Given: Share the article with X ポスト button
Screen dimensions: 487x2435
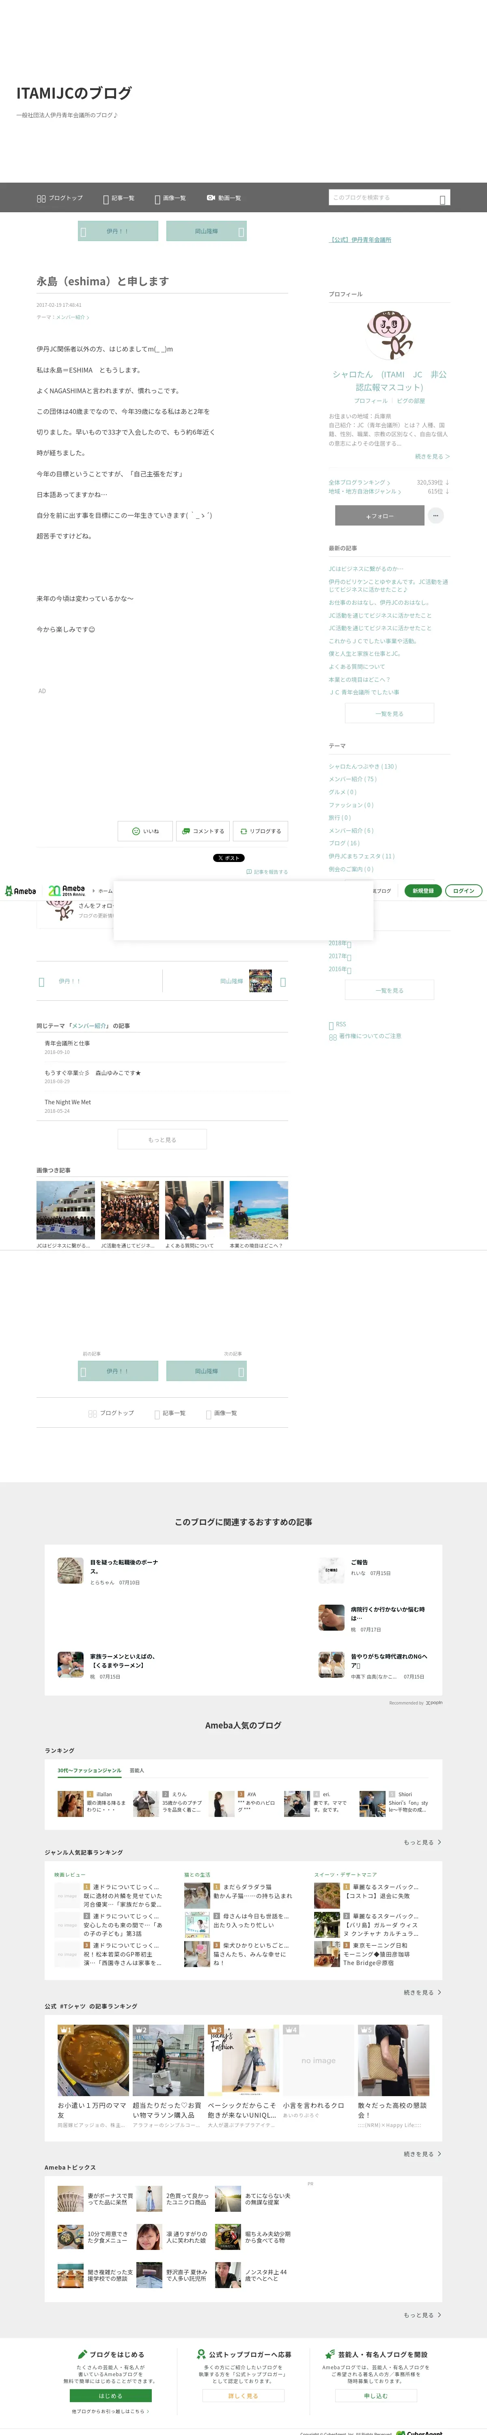Looking at the screenshot, I should click(x=228, y=858).
